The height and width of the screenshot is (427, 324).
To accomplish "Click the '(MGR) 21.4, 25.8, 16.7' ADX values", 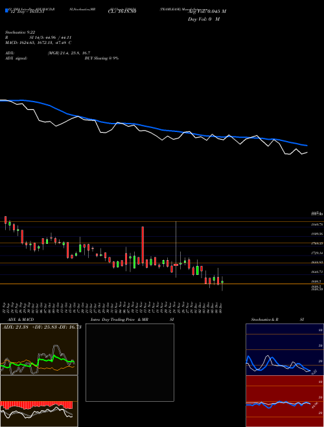I will [x=69, y=53].
